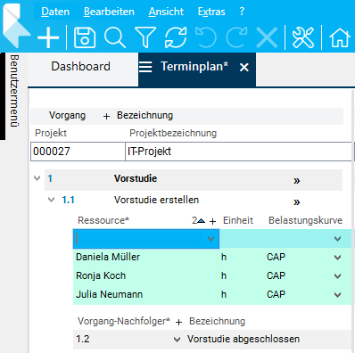Image resolution: width=355 pixels, height=353 pixels.
Task: Click the Belastungskurve column header
Action: pyautogui.click(x=305, y=220)
